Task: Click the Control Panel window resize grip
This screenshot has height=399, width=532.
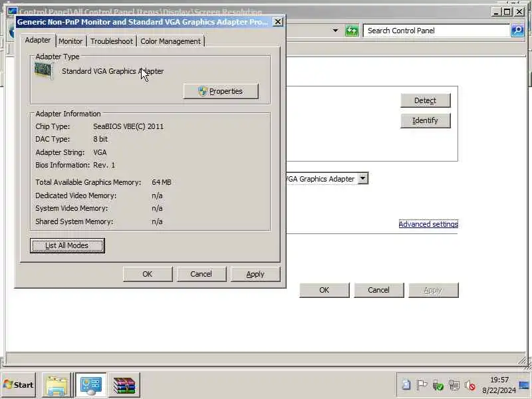Action: [x=523, y=361]
